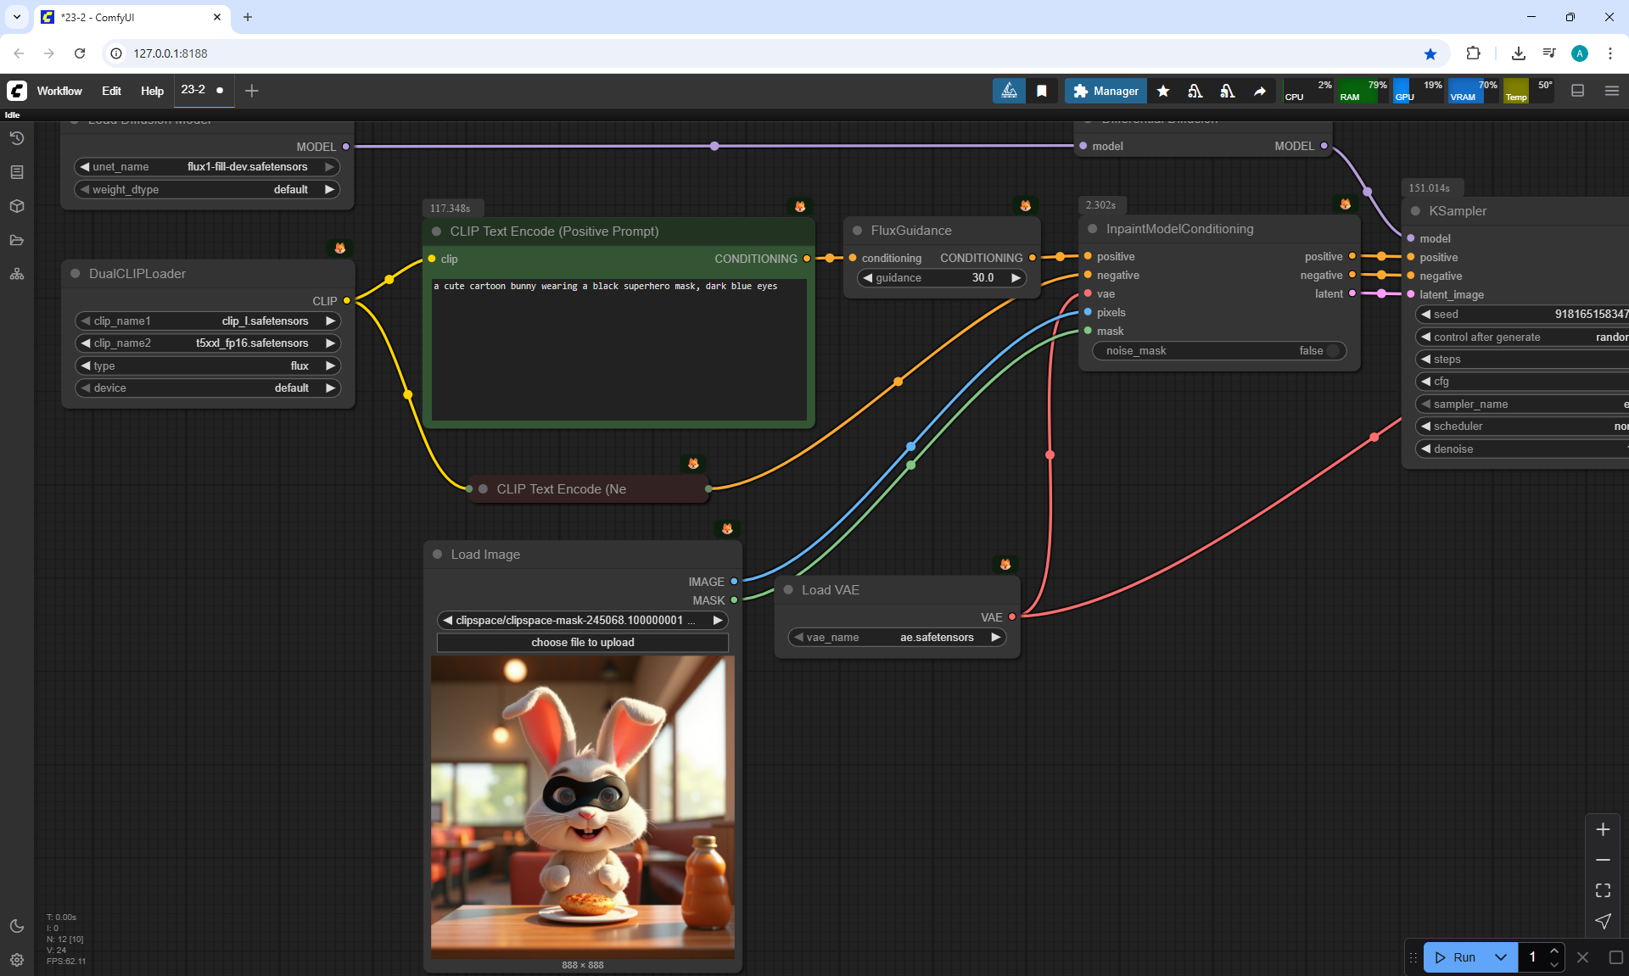Toggle collapse dot on Load VAE node
The image size is (1629, 976).
point(788,590)
